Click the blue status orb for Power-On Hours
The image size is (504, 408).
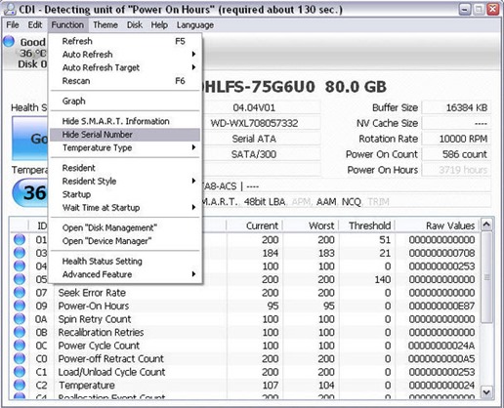coord(20,306)
